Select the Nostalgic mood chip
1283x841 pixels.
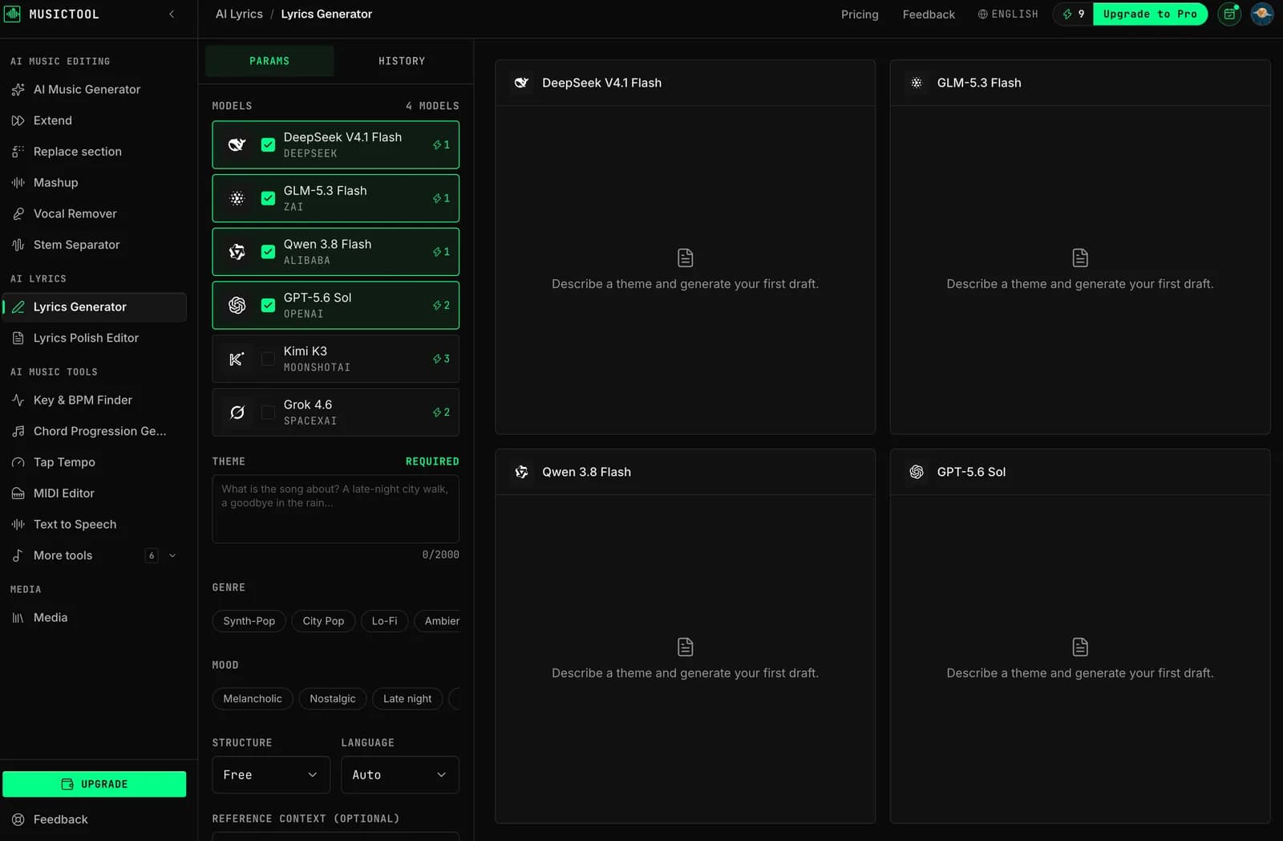pos(333,699)
